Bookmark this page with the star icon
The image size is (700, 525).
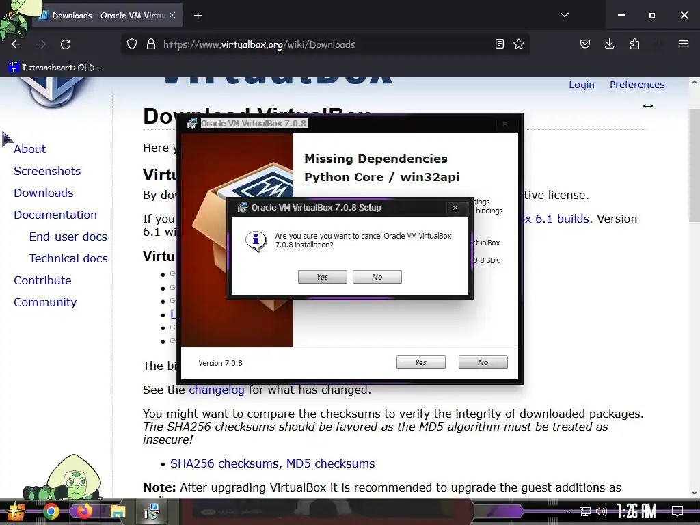(x=519, y=44)
